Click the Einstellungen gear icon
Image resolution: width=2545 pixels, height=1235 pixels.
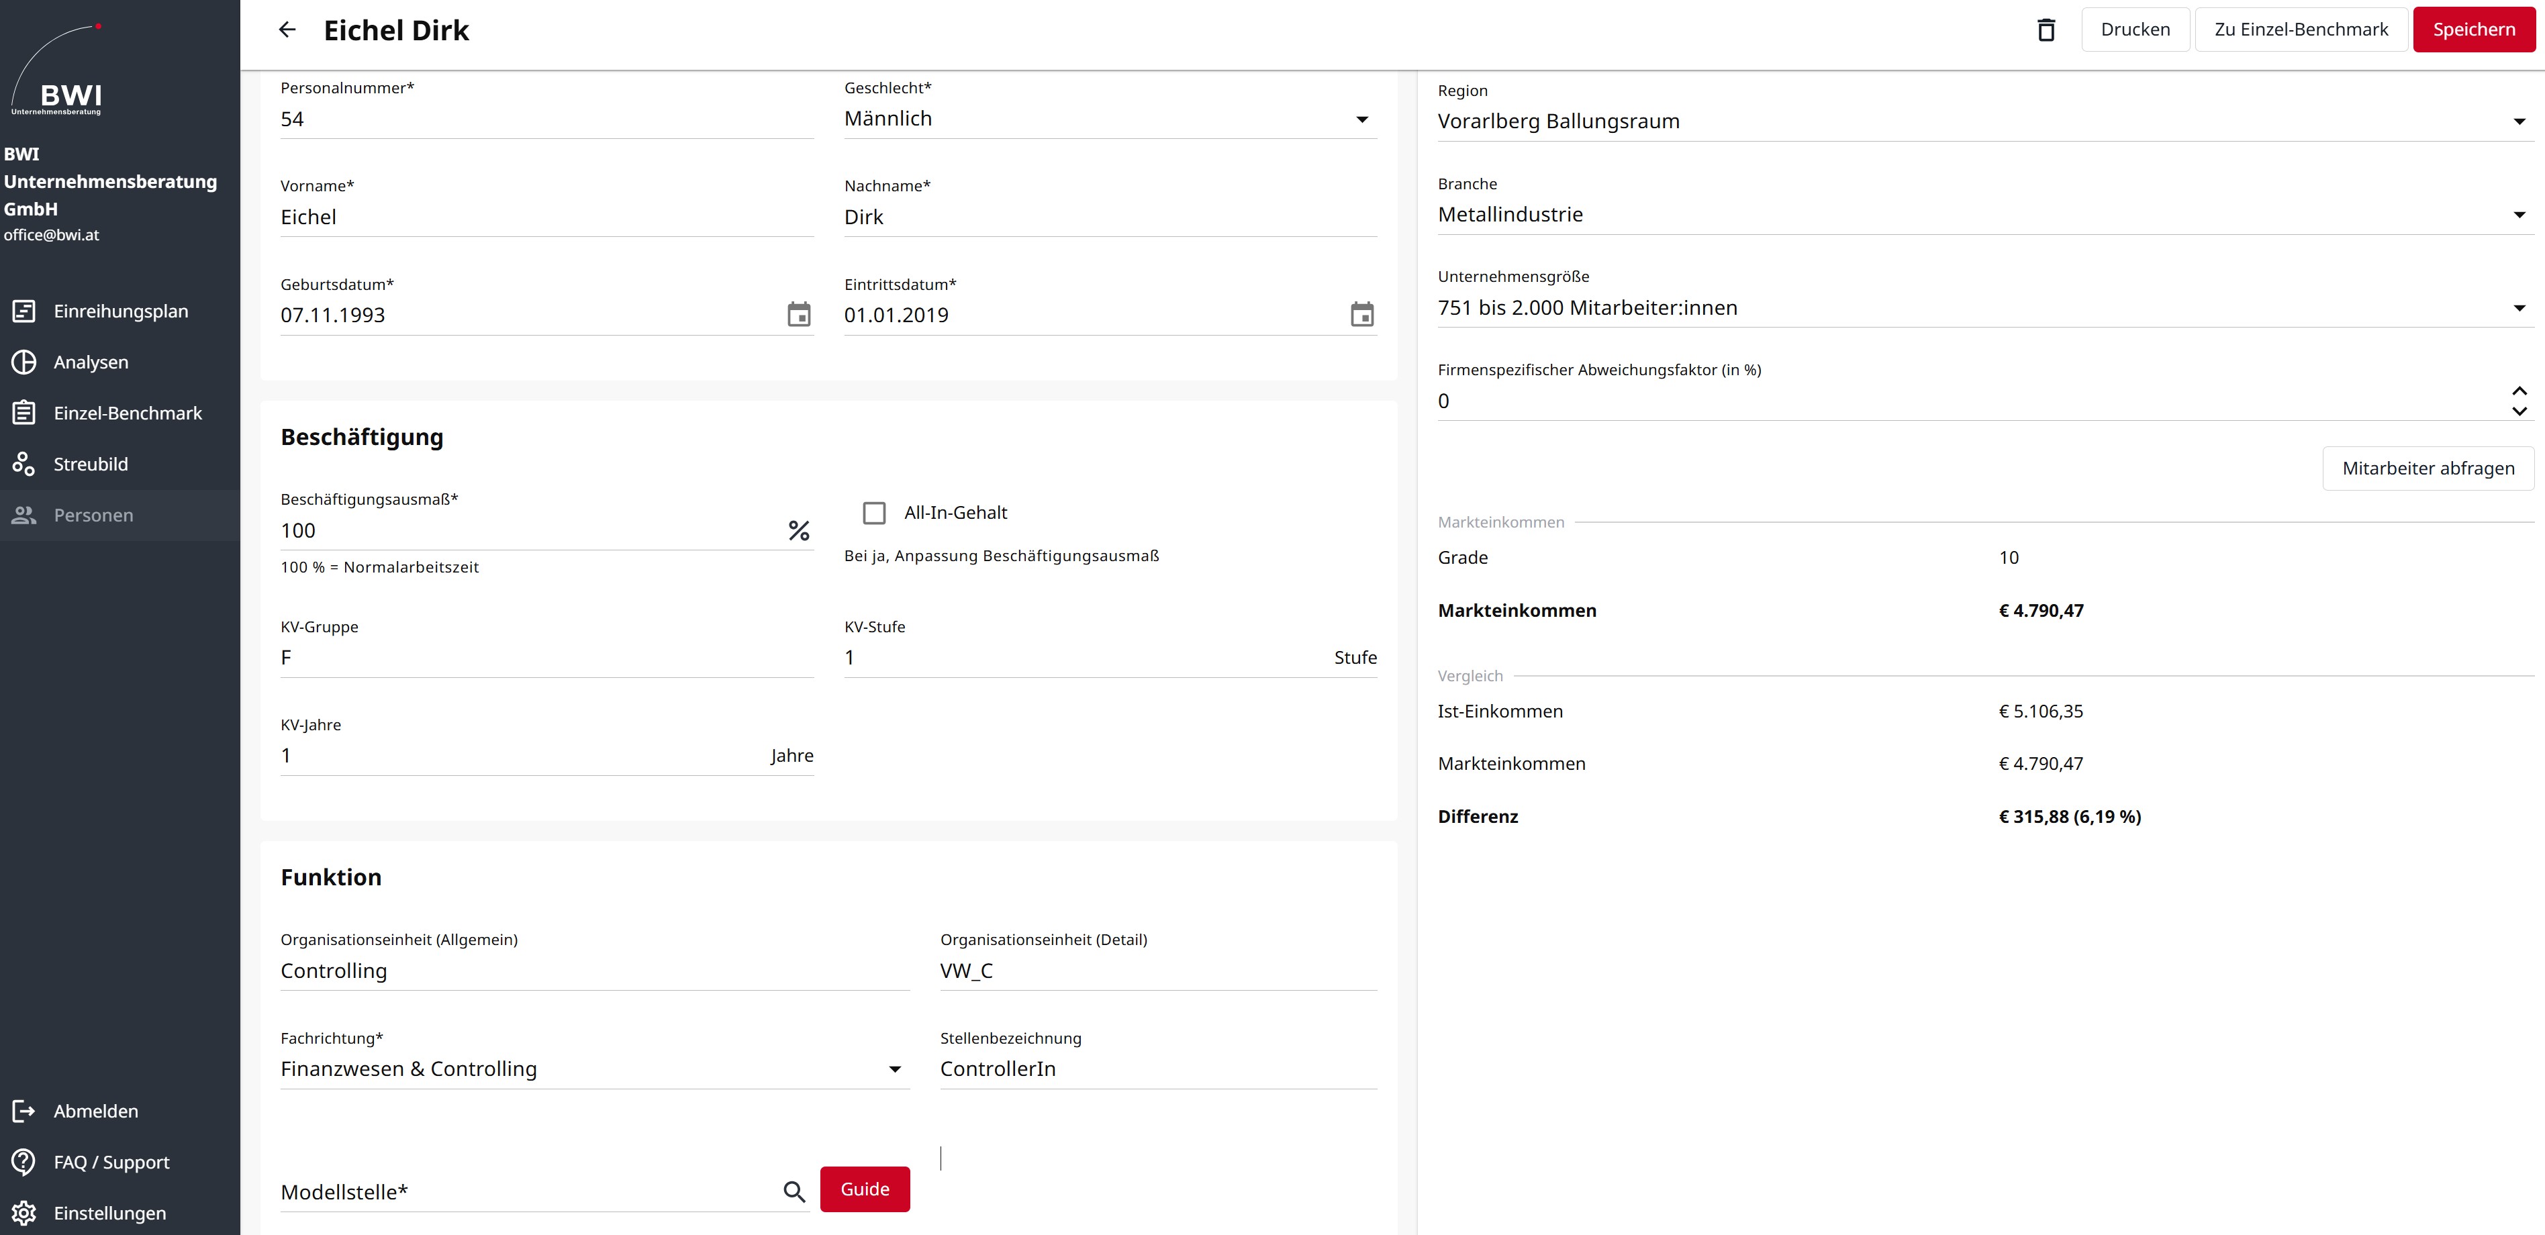(x=23, y=1214)
